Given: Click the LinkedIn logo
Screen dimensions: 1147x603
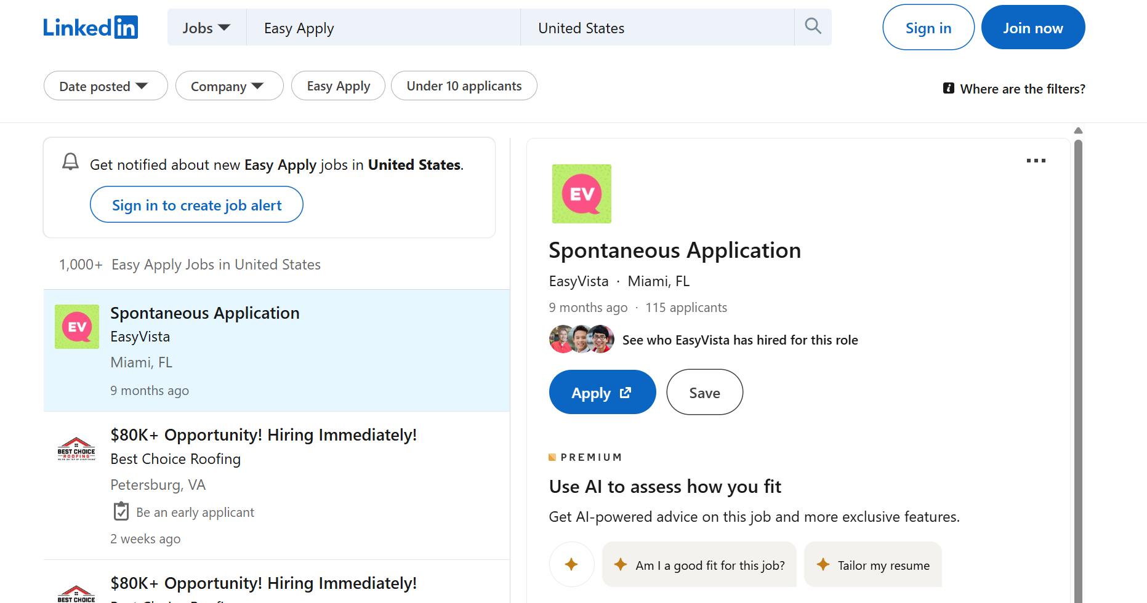Looking at the screenshot, I should pyautogui.click(x=91, y=28).
